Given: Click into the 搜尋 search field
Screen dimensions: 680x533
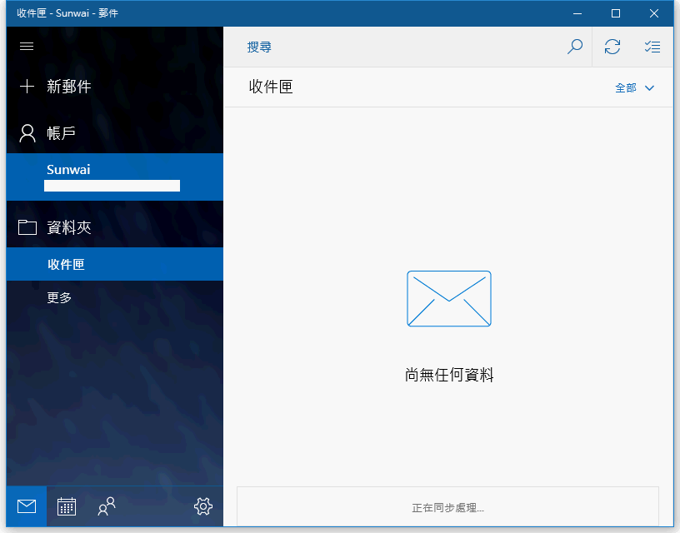Looking at the screenshot, I should [395, 47].
